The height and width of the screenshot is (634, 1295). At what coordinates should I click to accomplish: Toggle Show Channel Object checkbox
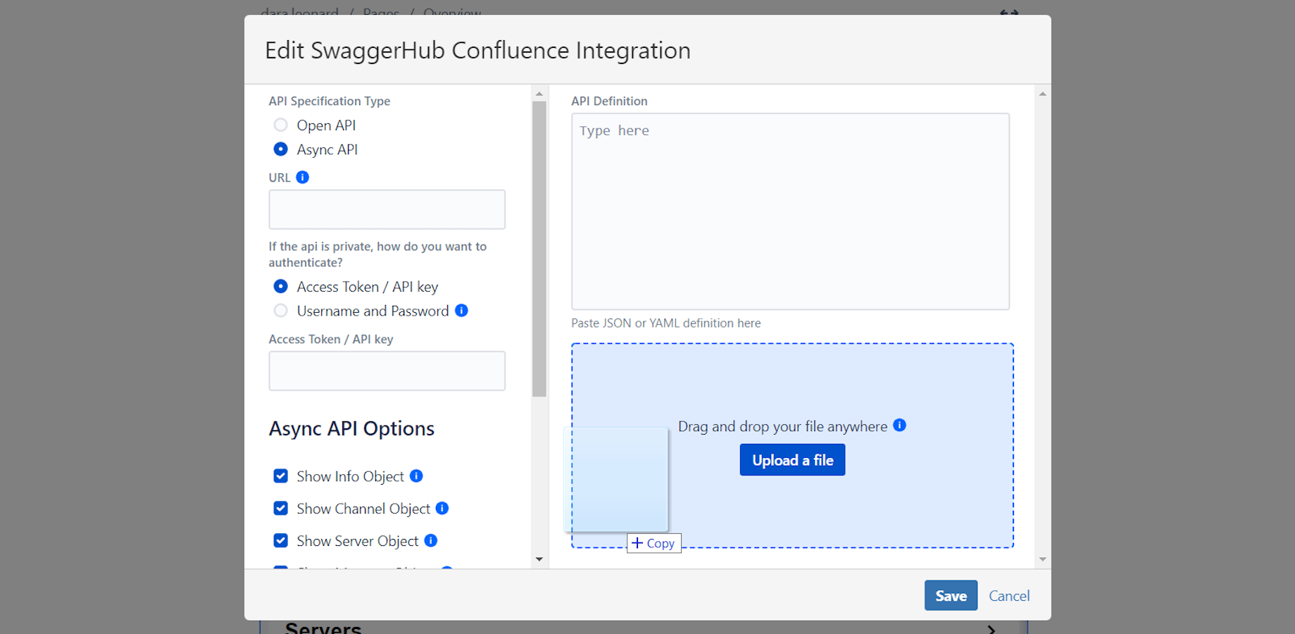tap(280, 509)
